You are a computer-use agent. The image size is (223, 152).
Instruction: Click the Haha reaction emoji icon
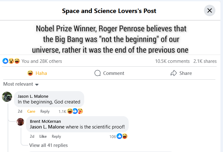point(30,73)
